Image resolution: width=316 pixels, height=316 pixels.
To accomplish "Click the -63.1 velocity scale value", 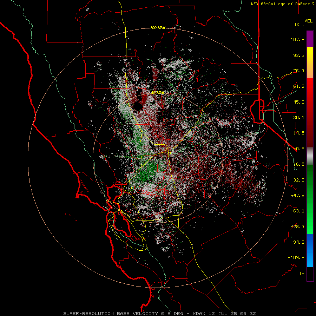I will click(297, 211).
